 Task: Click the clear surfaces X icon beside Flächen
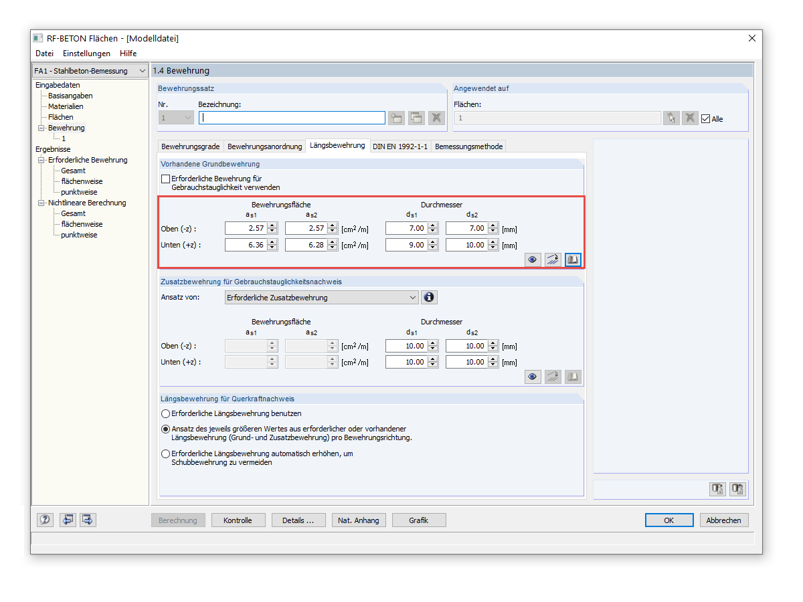pos(690,118)
